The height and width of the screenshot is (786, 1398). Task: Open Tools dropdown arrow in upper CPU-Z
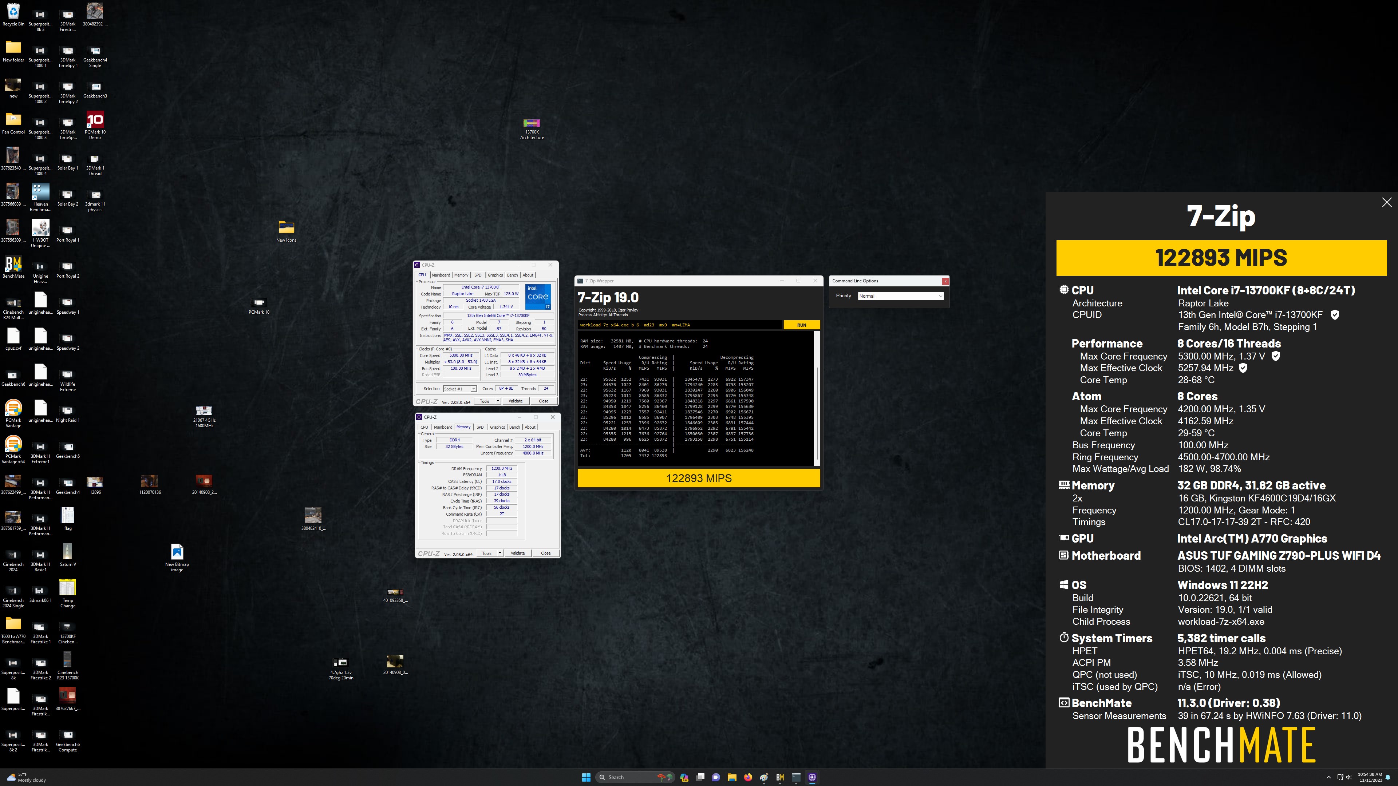(x=498, y=401)
